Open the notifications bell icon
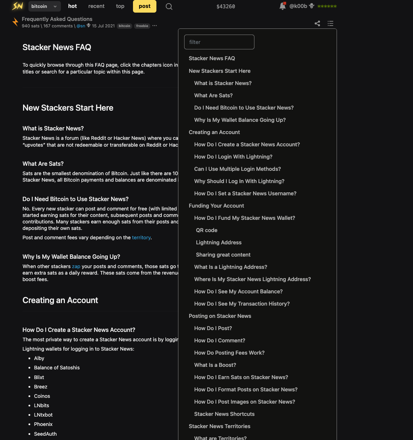The height and width of the screenshot is (440, 413). click(283, 6)
